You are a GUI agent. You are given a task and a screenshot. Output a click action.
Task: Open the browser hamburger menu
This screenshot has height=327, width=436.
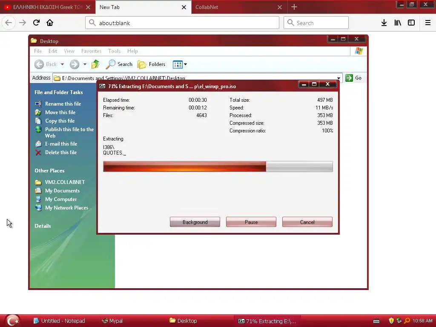(x=427, y=23)
